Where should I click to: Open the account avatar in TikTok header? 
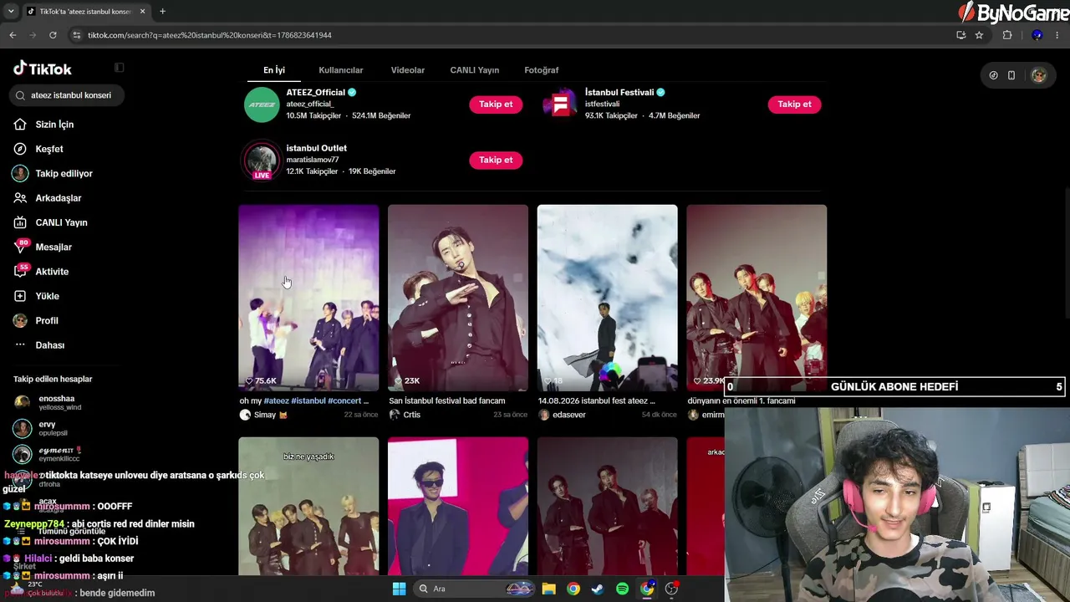pyautogui.click(x=1038, y=75)
